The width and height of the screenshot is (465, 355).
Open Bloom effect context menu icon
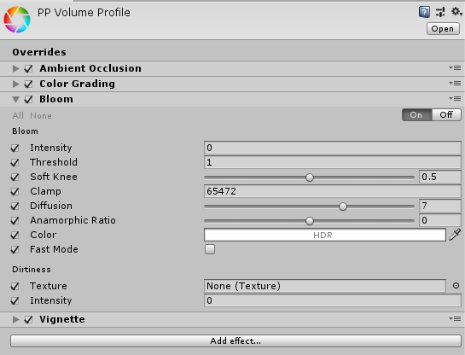point(455,98)
